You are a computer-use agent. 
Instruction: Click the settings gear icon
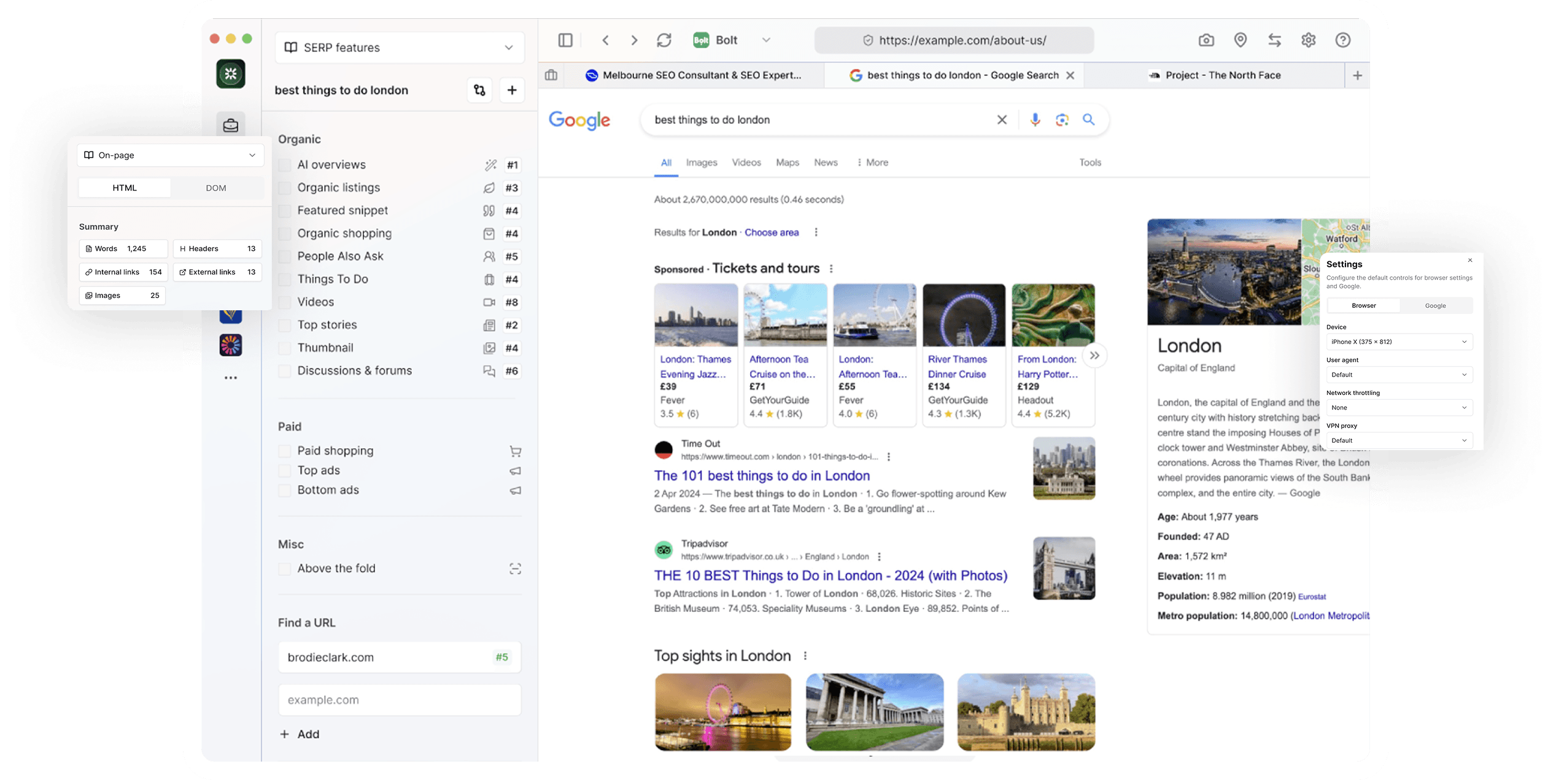(1309, 40)
